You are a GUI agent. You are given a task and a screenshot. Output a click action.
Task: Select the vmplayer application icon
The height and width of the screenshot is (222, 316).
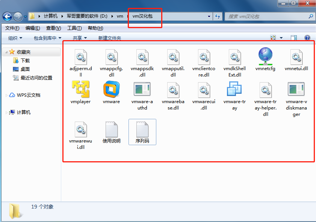[x=81, y=89]
